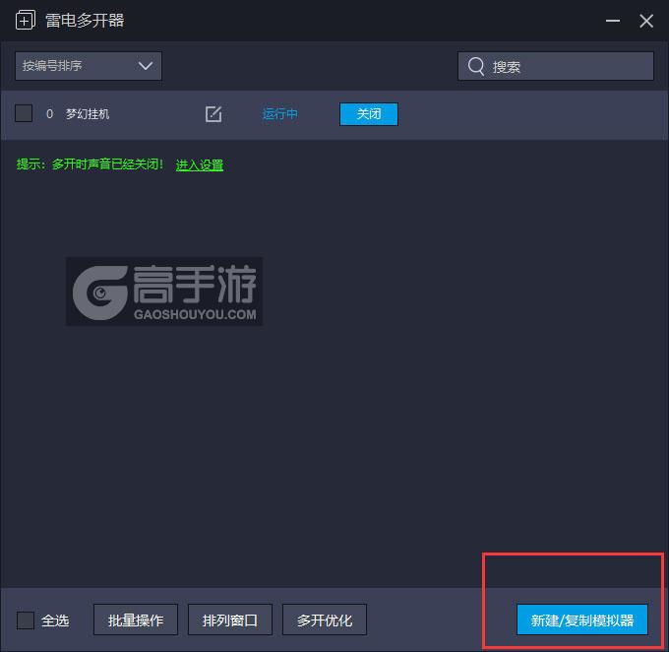The width and height of the screenshot is (669, 652).
Task: Open the 按编号排序 sort dropdown
Action: click(89, 66)
